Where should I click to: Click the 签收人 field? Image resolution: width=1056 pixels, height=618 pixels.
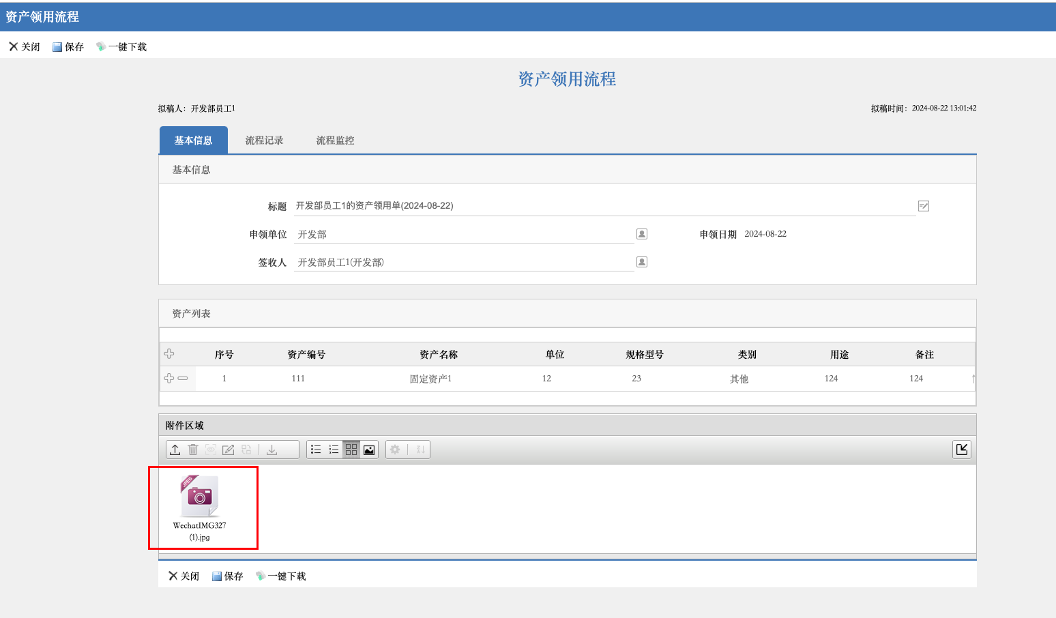(x=464, y=262)
